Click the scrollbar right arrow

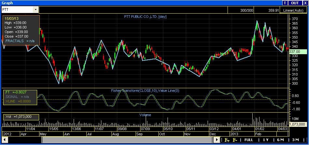point(217,140)
